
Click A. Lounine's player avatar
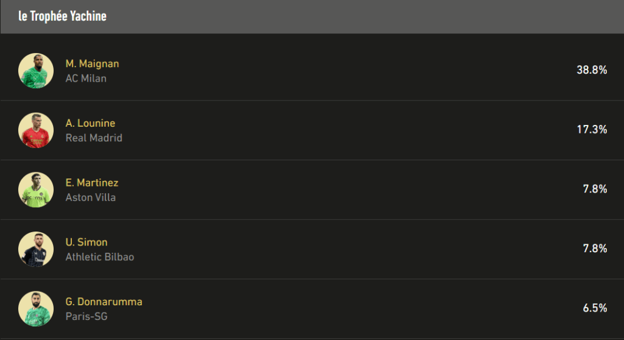point(36,130)
